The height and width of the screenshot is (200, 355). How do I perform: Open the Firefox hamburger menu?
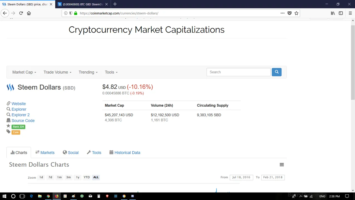pyautogui.click(x=350, y=13)
